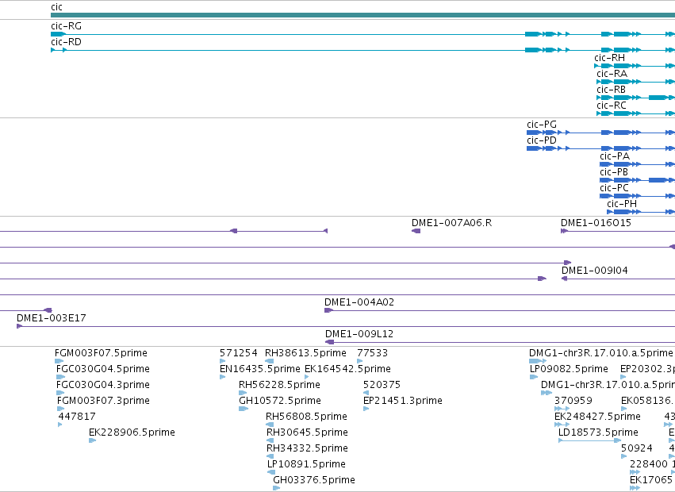Open the RH38613.5prime EST label
The width and height of the screenshot is (675, 492).
305,353
